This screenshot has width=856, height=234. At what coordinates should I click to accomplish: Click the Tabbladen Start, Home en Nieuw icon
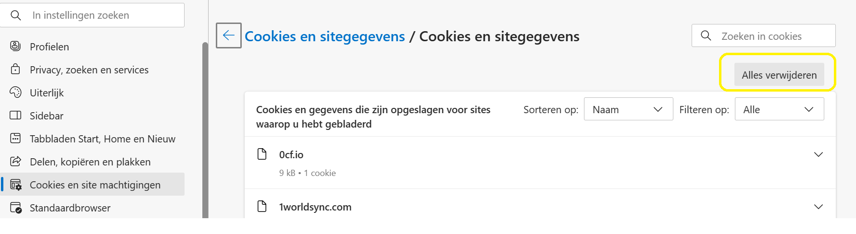point(15,138)
